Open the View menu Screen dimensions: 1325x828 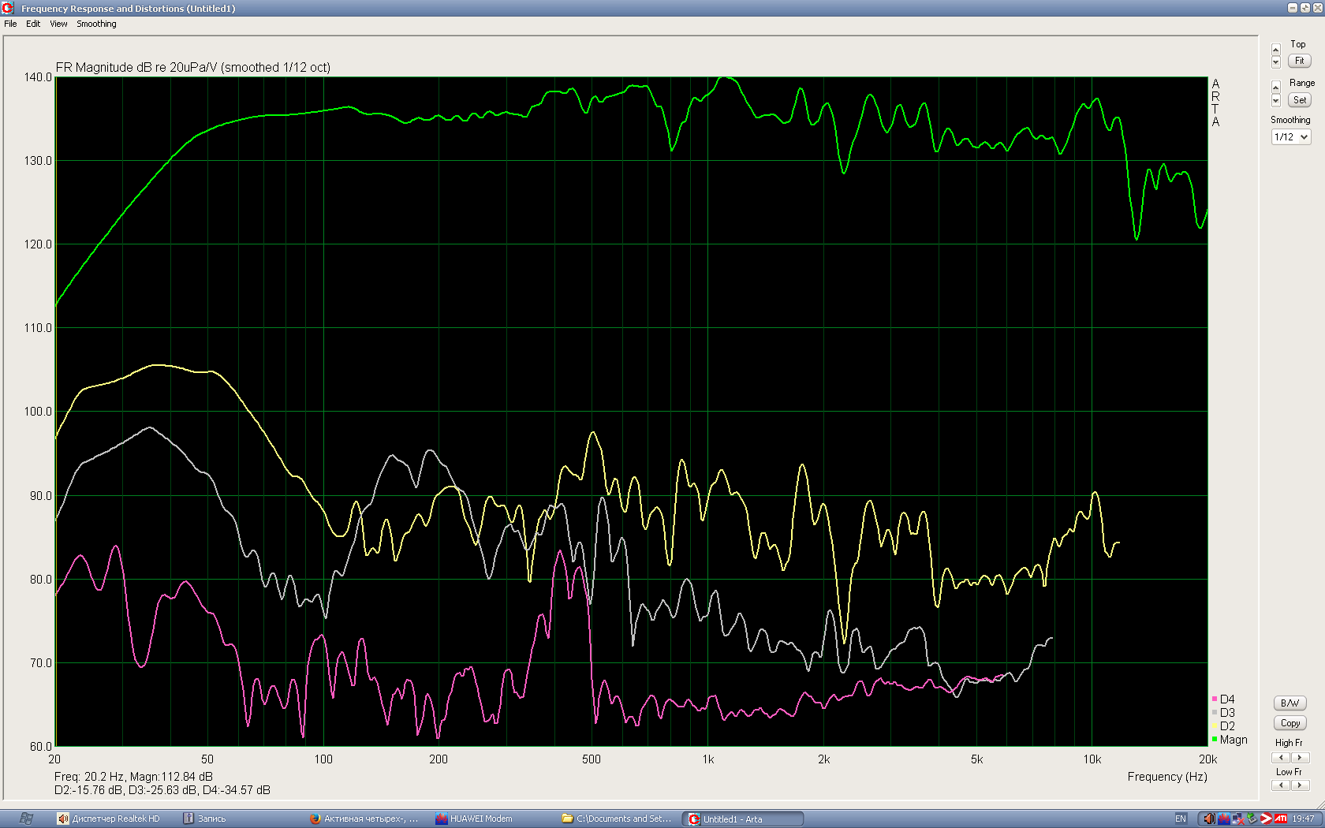(58, 24)
